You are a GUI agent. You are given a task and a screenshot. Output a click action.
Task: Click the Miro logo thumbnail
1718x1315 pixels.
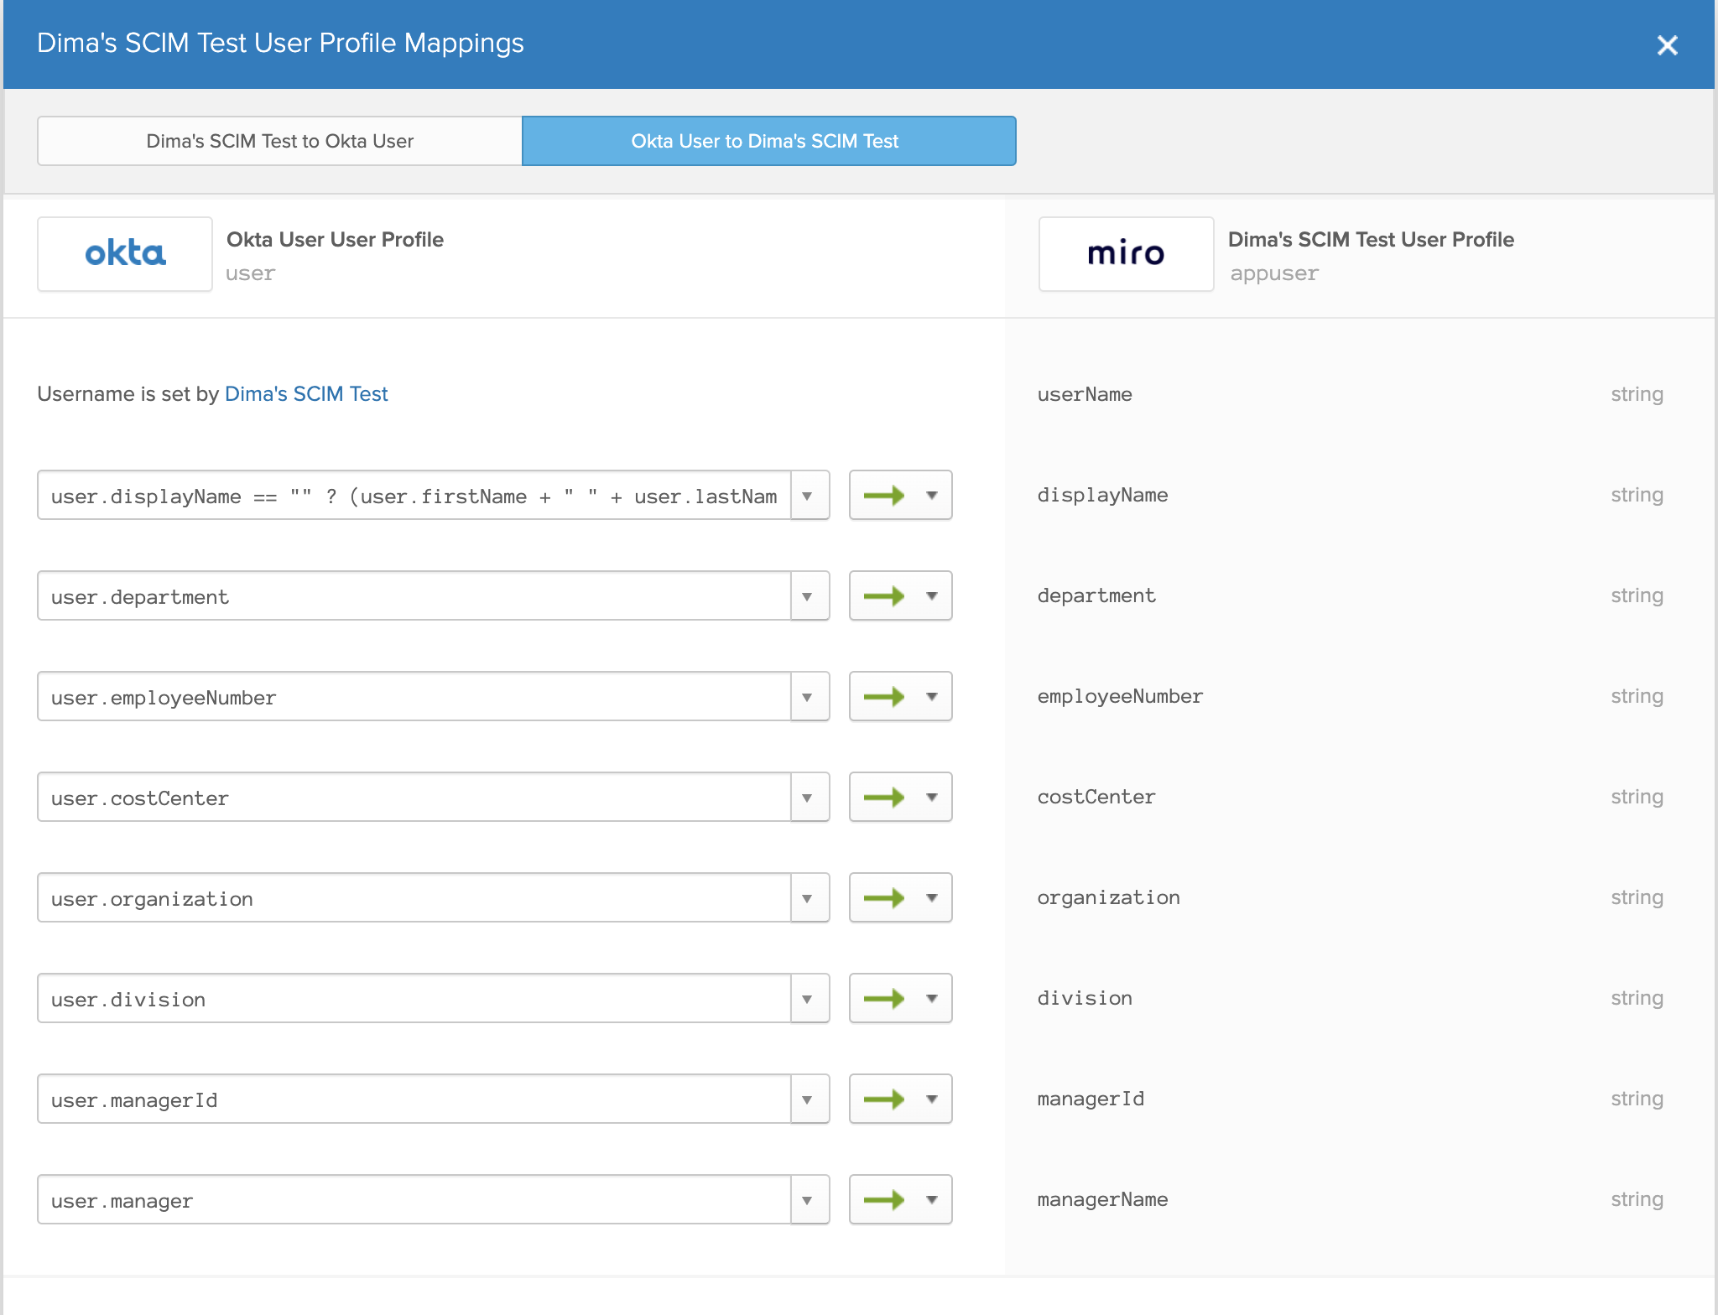[1126, 254]
